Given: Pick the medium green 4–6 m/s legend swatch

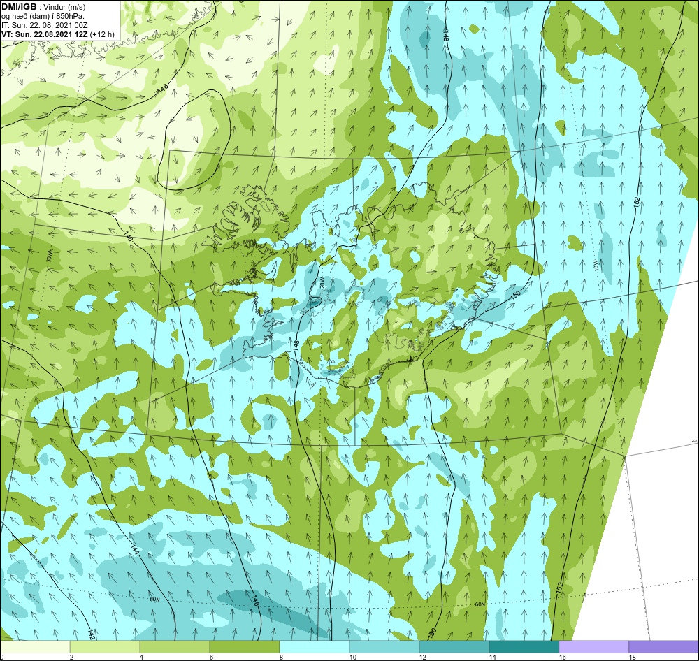Looking at the screenshot, I should pos(175,647).
